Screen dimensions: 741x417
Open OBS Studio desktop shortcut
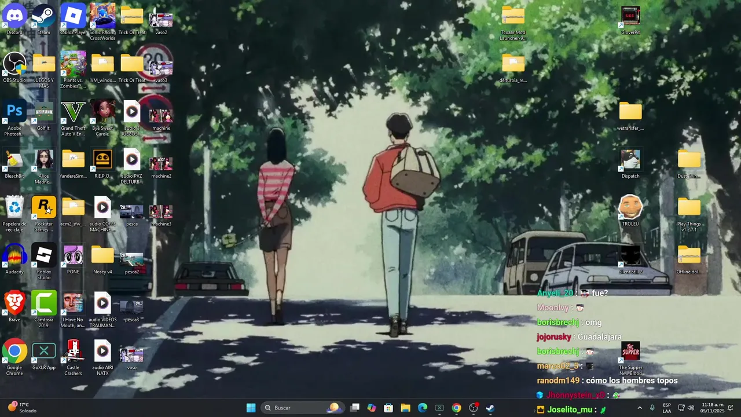click(x=14, y=67)
